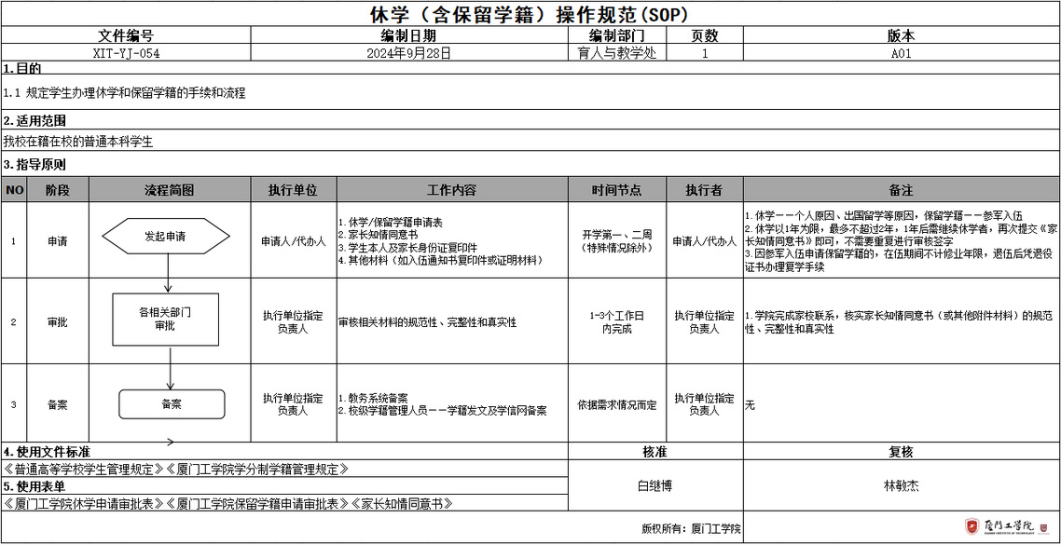Select the version cell A01
The width and height of the screenshot is (1061, 545).
click(901, 53)
